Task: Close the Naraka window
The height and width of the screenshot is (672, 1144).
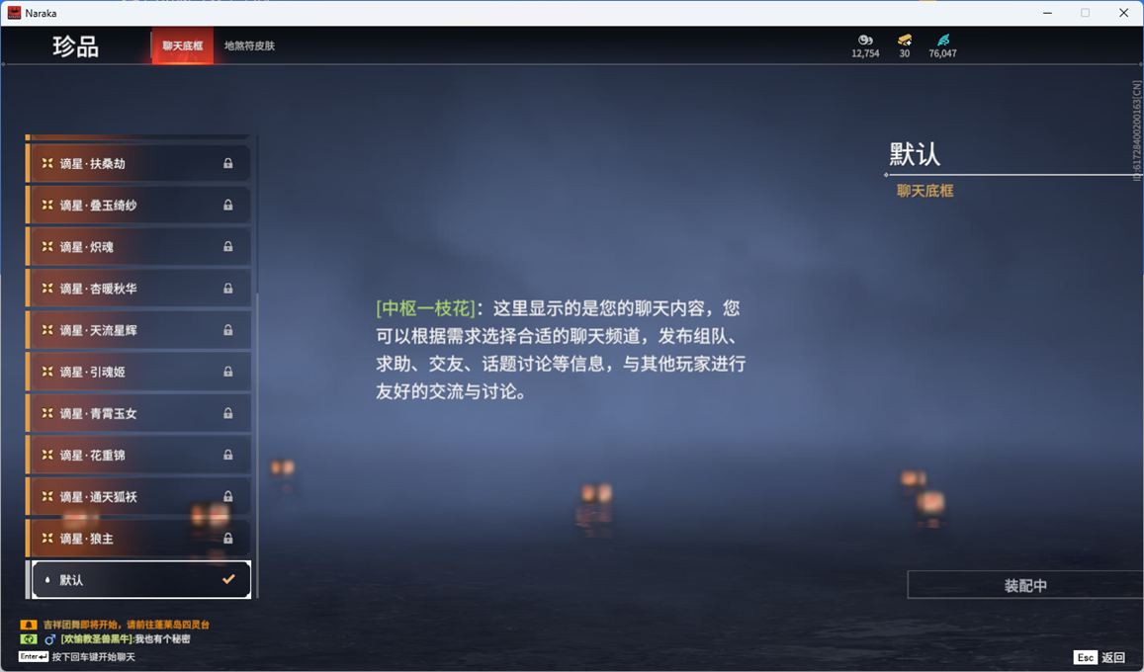Action: coord(1123,13)
